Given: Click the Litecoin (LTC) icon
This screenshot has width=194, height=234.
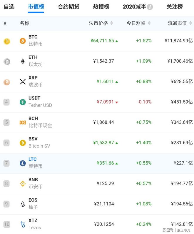Looking at the screenshot, I should pos(23,163).
